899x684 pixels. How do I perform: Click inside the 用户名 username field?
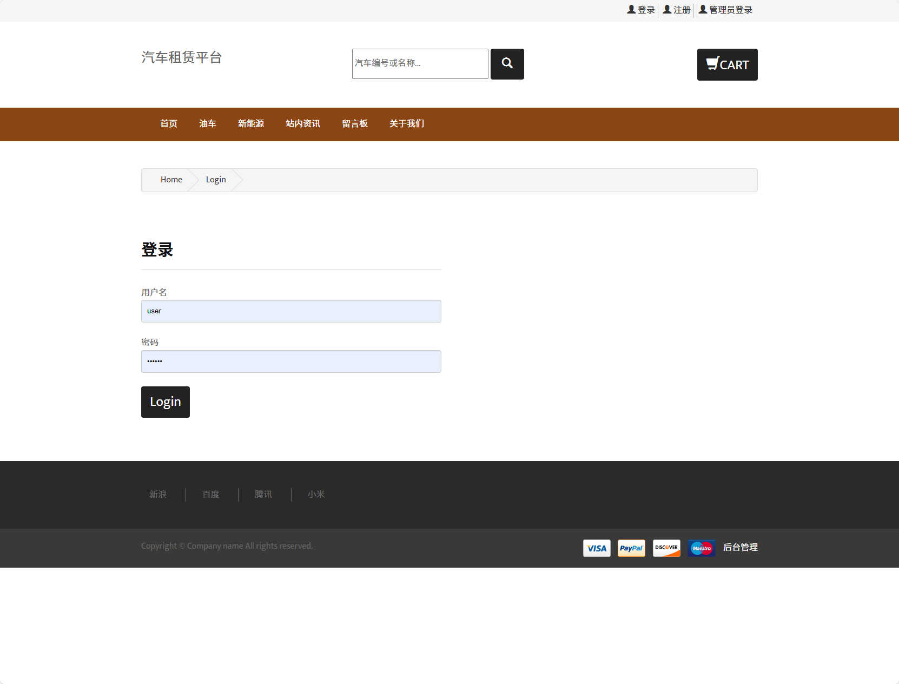[291, 311]
